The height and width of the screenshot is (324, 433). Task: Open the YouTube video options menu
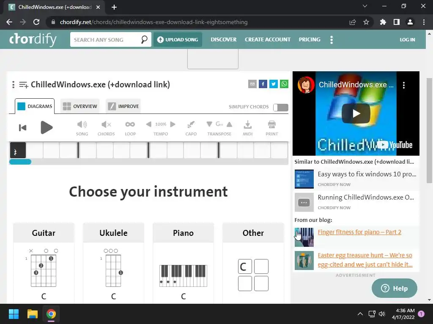click(404, 85)
